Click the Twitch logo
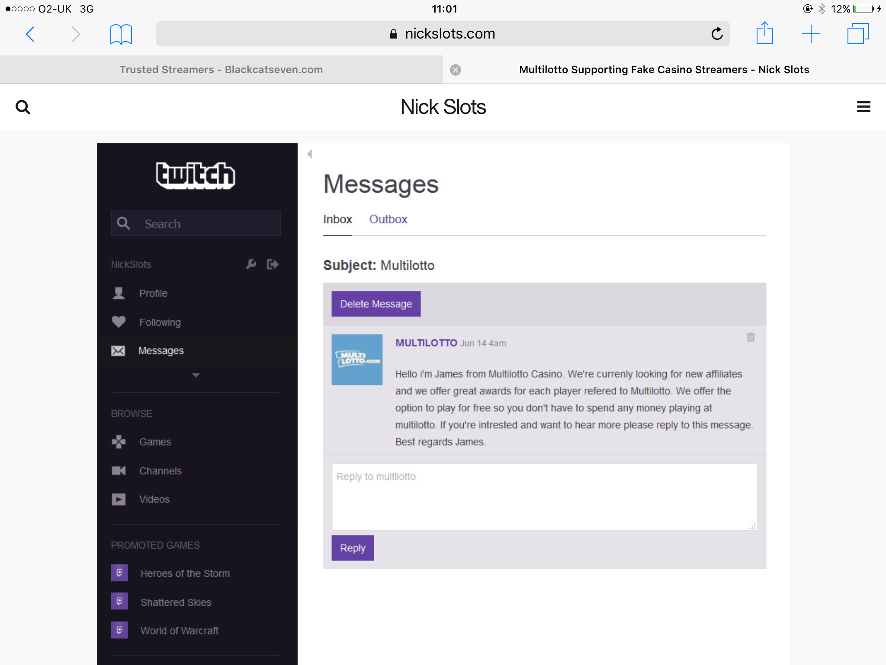Viewport: 886px width, 665px height. tap(196, 175)
